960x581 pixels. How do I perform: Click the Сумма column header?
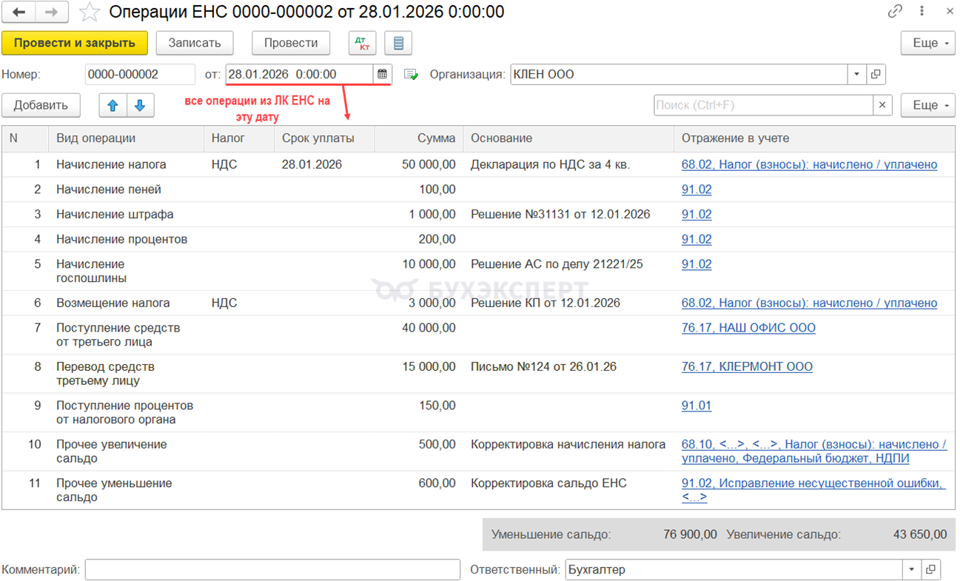[x=419, y=138]
